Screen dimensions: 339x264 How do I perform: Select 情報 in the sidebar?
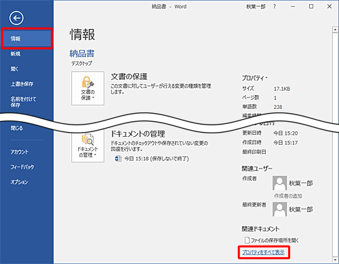(x=27, y=39)
